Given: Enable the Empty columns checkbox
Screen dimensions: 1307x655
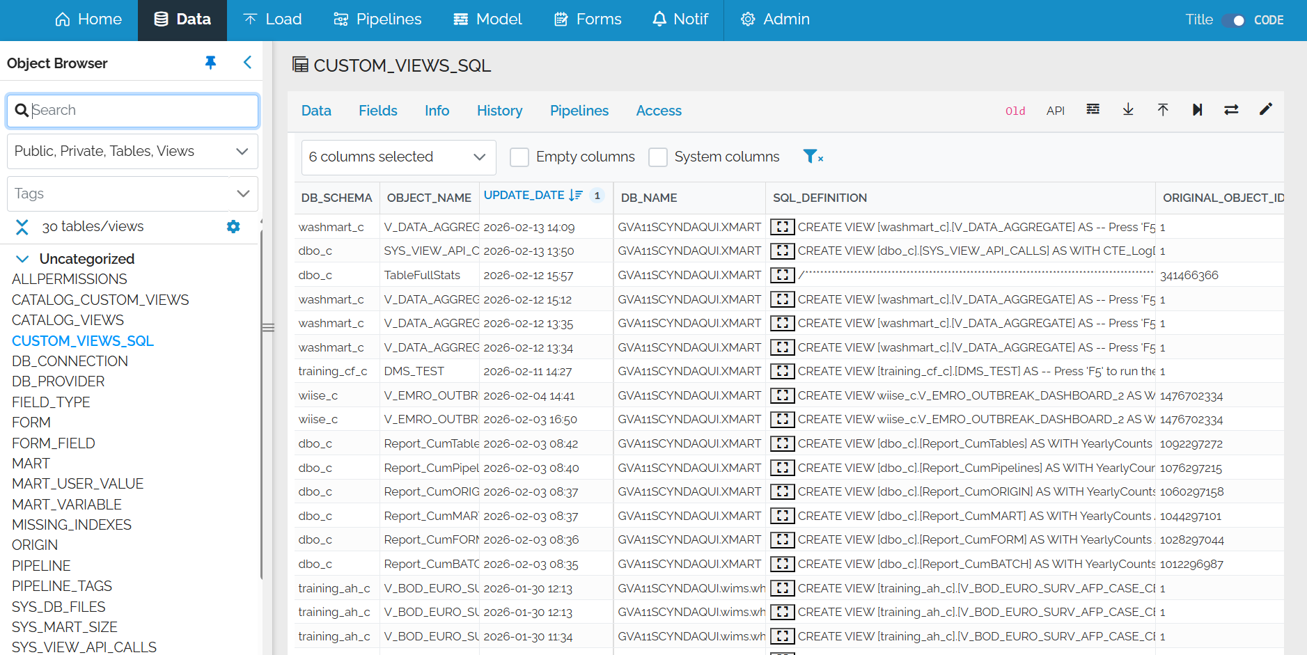Looking at the screenshot, I should click(519, 157).
